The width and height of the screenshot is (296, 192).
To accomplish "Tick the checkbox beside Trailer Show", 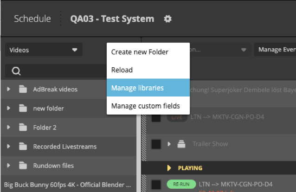I will (x=156, y=144).
